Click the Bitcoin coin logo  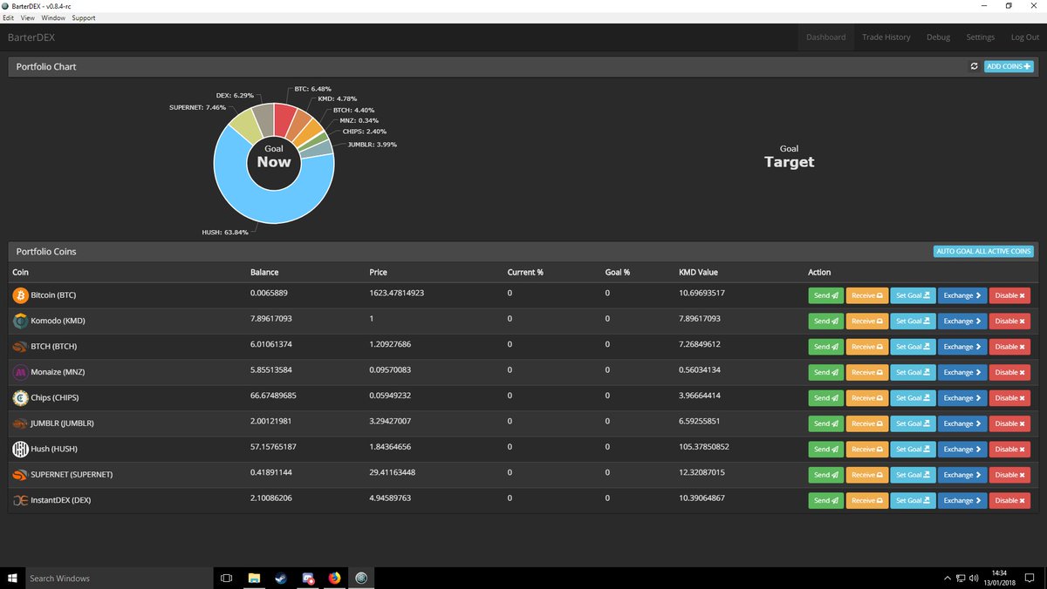pyautogui.click(x=20, y=295)
